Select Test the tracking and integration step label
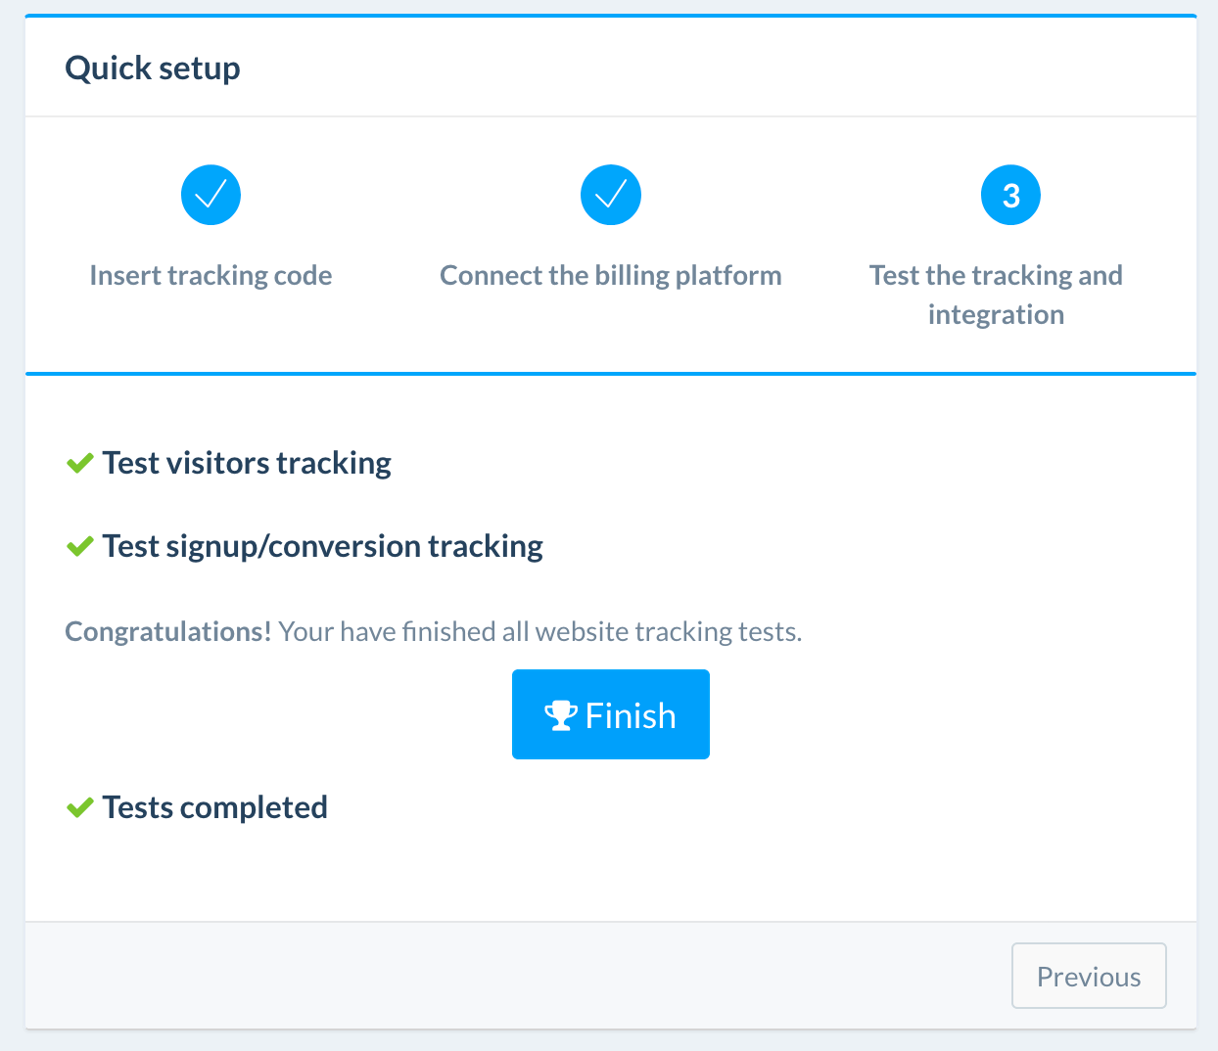The image size is (1218, 1051). (x=996, y=276)
